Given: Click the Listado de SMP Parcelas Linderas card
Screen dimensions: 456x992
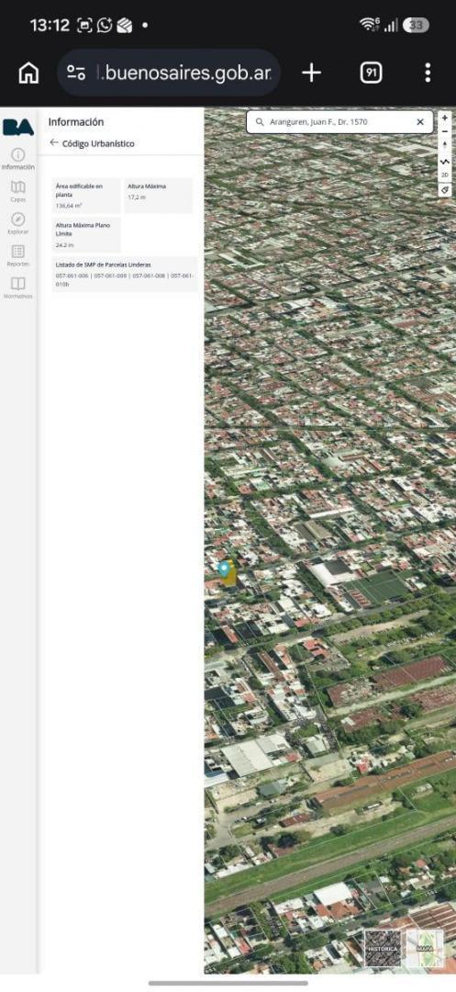Looking at the screenshot, I should [125, 274].
